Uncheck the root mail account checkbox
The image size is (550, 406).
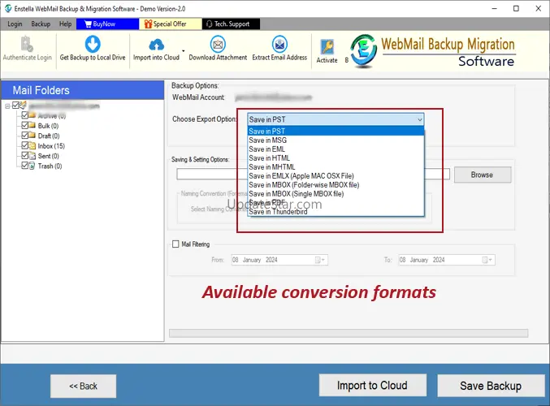pos(15,106)
